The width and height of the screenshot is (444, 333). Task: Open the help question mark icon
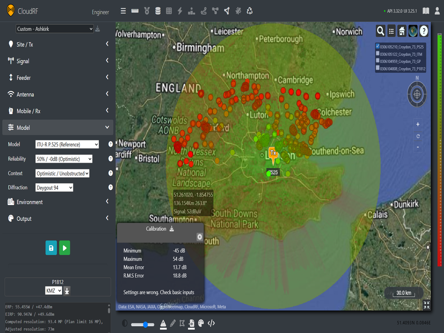point(424,31)
